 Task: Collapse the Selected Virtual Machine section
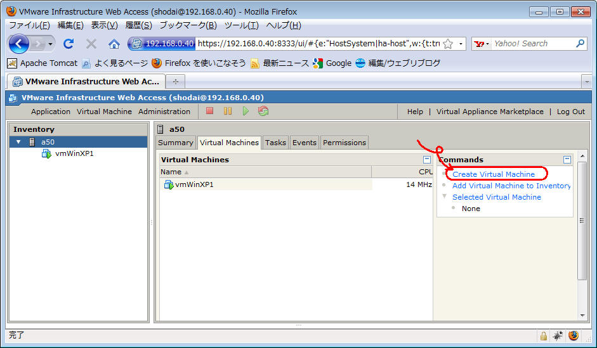pyautogui.click(x=444, y=197)
